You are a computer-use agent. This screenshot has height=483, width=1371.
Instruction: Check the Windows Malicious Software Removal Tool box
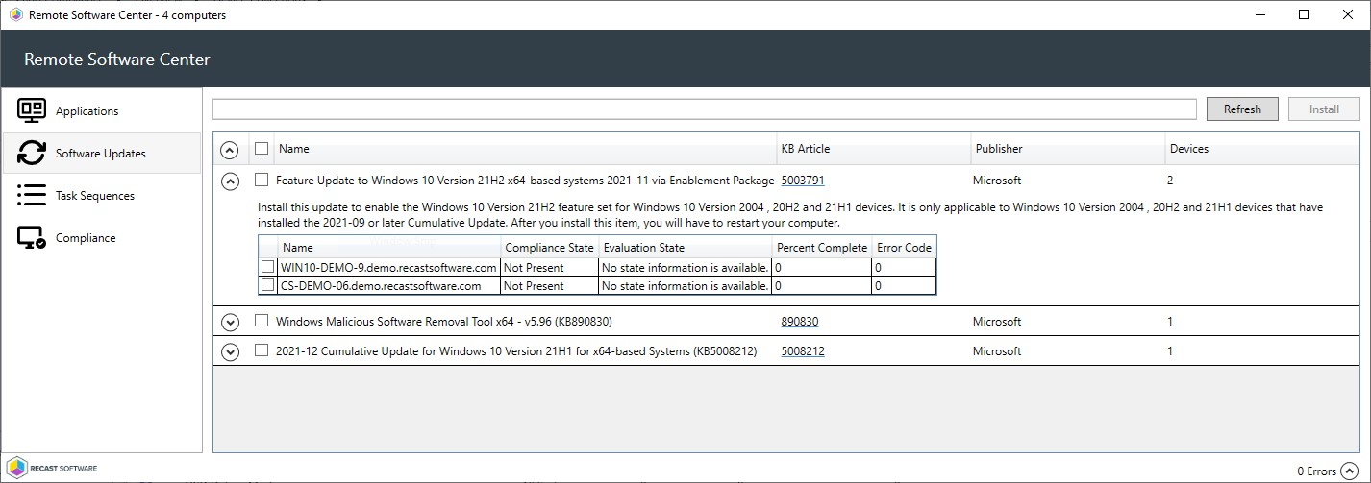[262, 321]
